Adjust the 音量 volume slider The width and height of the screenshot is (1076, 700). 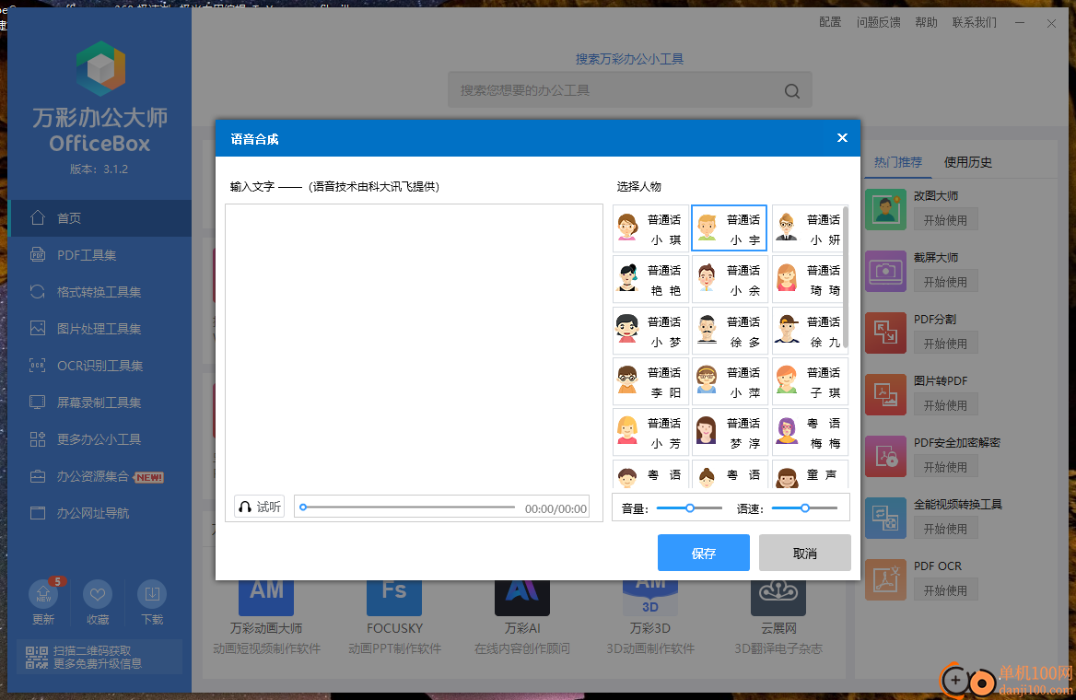(689, 507)
